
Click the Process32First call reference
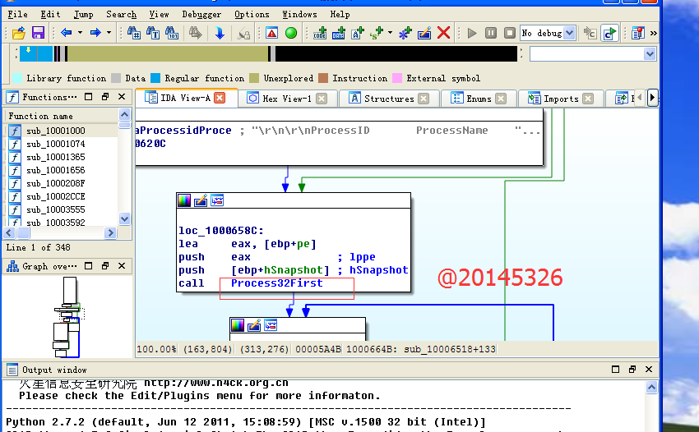(276, 283)
